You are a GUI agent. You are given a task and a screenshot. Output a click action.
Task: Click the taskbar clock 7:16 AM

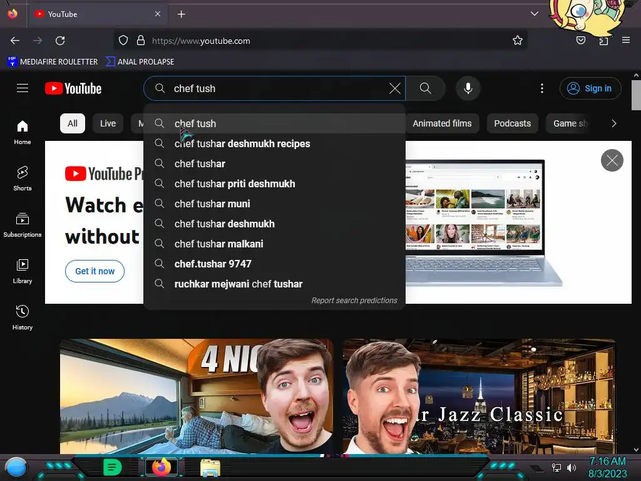(607, 462)
